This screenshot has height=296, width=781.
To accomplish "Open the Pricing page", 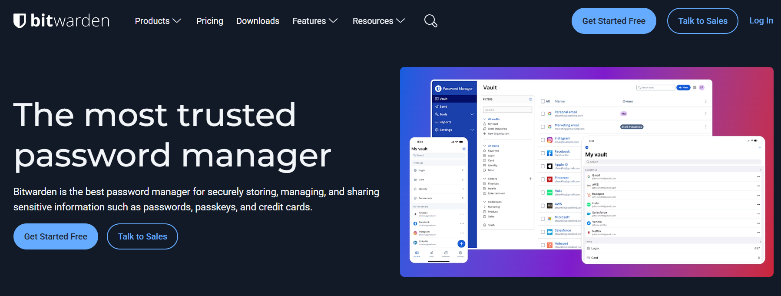I will pos(210,21).
